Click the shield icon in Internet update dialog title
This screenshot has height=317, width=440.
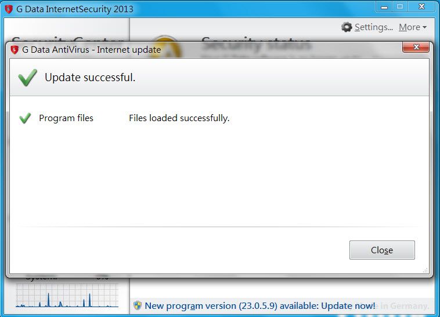pyautogui.click(x=15, y=50)
